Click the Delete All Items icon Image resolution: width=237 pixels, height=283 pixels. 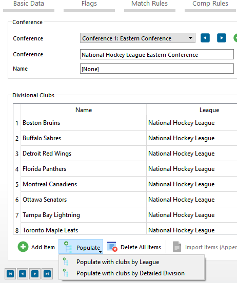[112, 247]
